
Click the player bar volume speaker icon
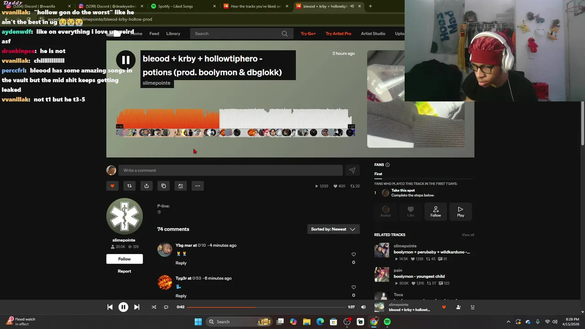363,307
